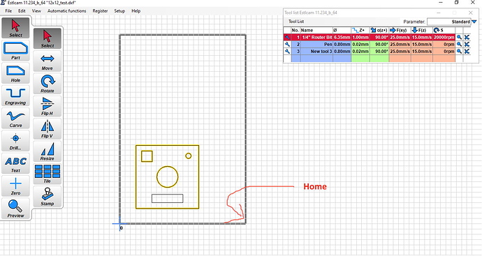482x256 pixels.
Task: Select the ABC Text tool
Action: point(15,164)
